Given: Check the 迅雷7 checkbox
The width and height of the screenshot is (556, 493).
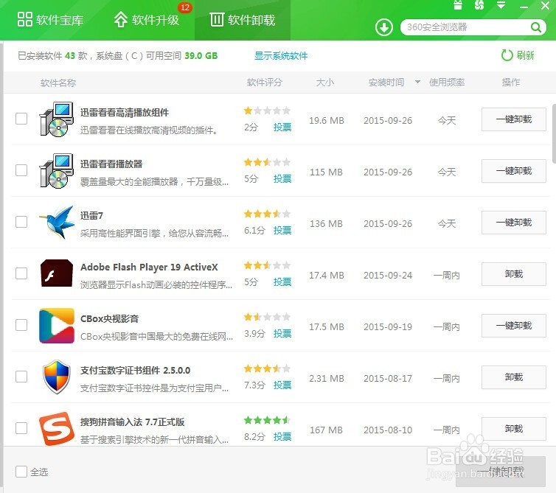Looking at the screenshot, I should tap(21, 222).
